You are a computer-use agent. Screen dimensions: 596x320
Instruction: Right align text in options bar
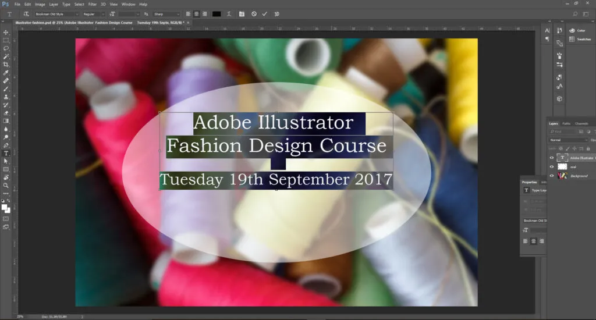click(x=205, y=14)
